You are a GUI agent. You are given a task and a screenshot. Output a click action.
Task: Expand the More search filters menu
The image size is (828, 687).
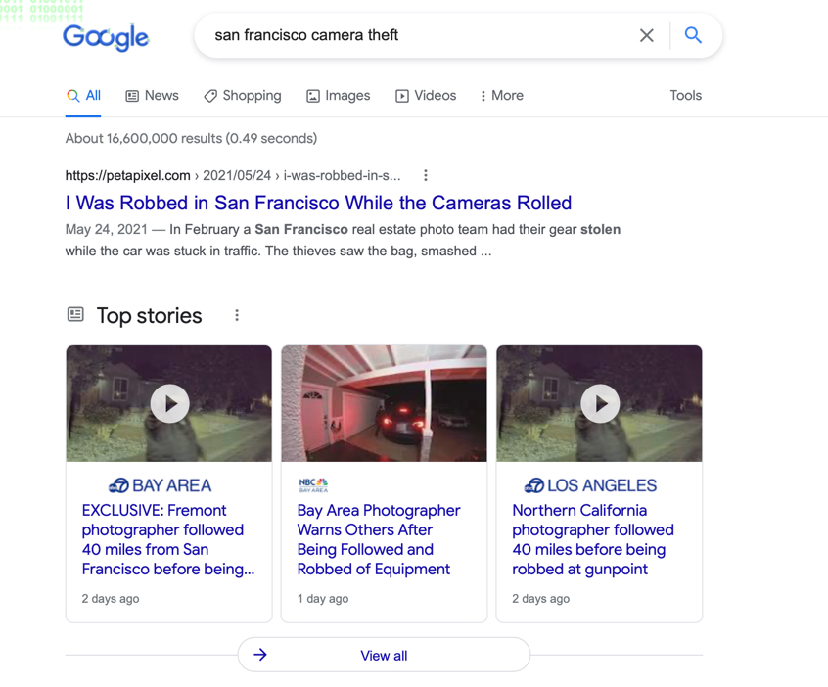[x=501, y=96]
